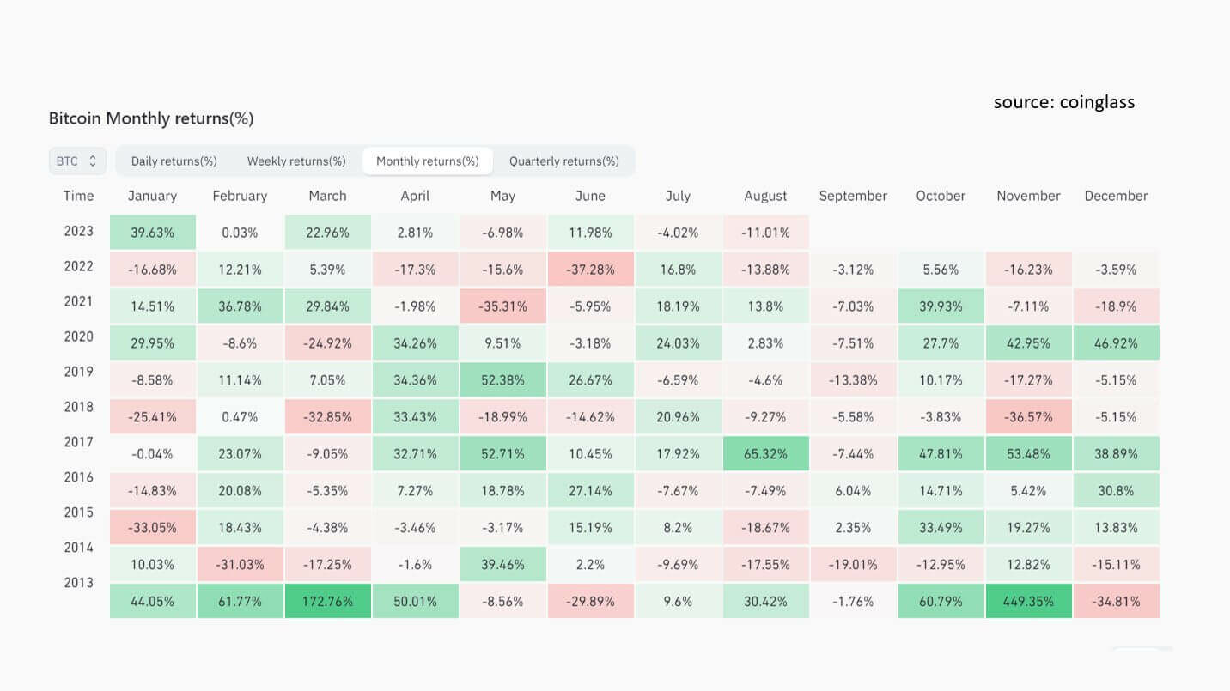This screenshot has height=691, width=1230.
Task: Click the September column header
Action: pyautogui.click(x=853, y=196)
